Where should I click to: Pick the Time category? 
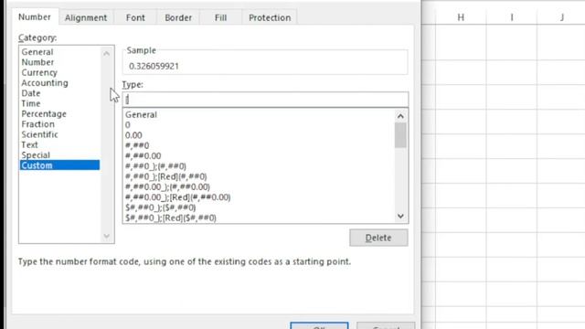[31, 103]
